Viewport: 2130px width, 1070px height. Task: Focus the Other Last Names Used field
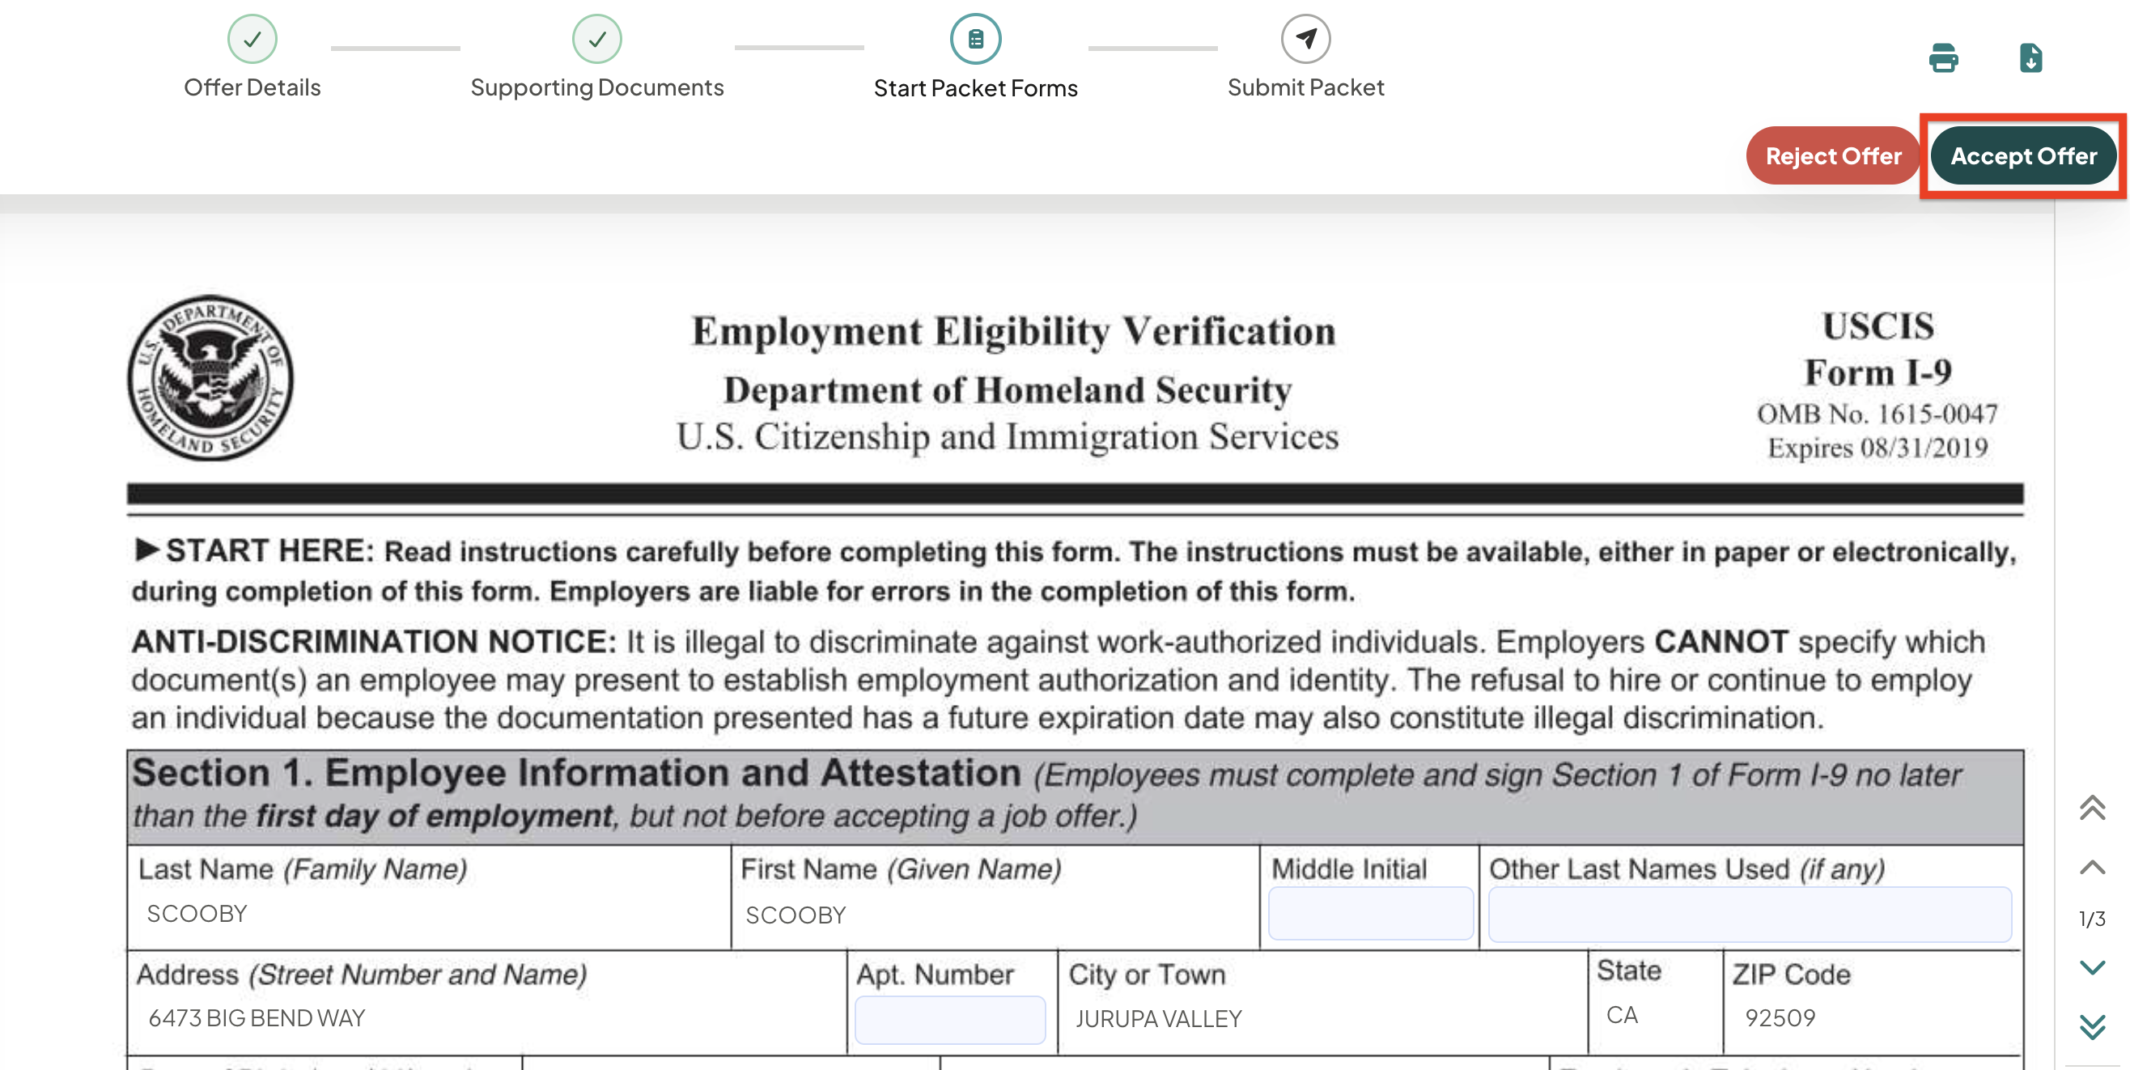click(1750, 914)
